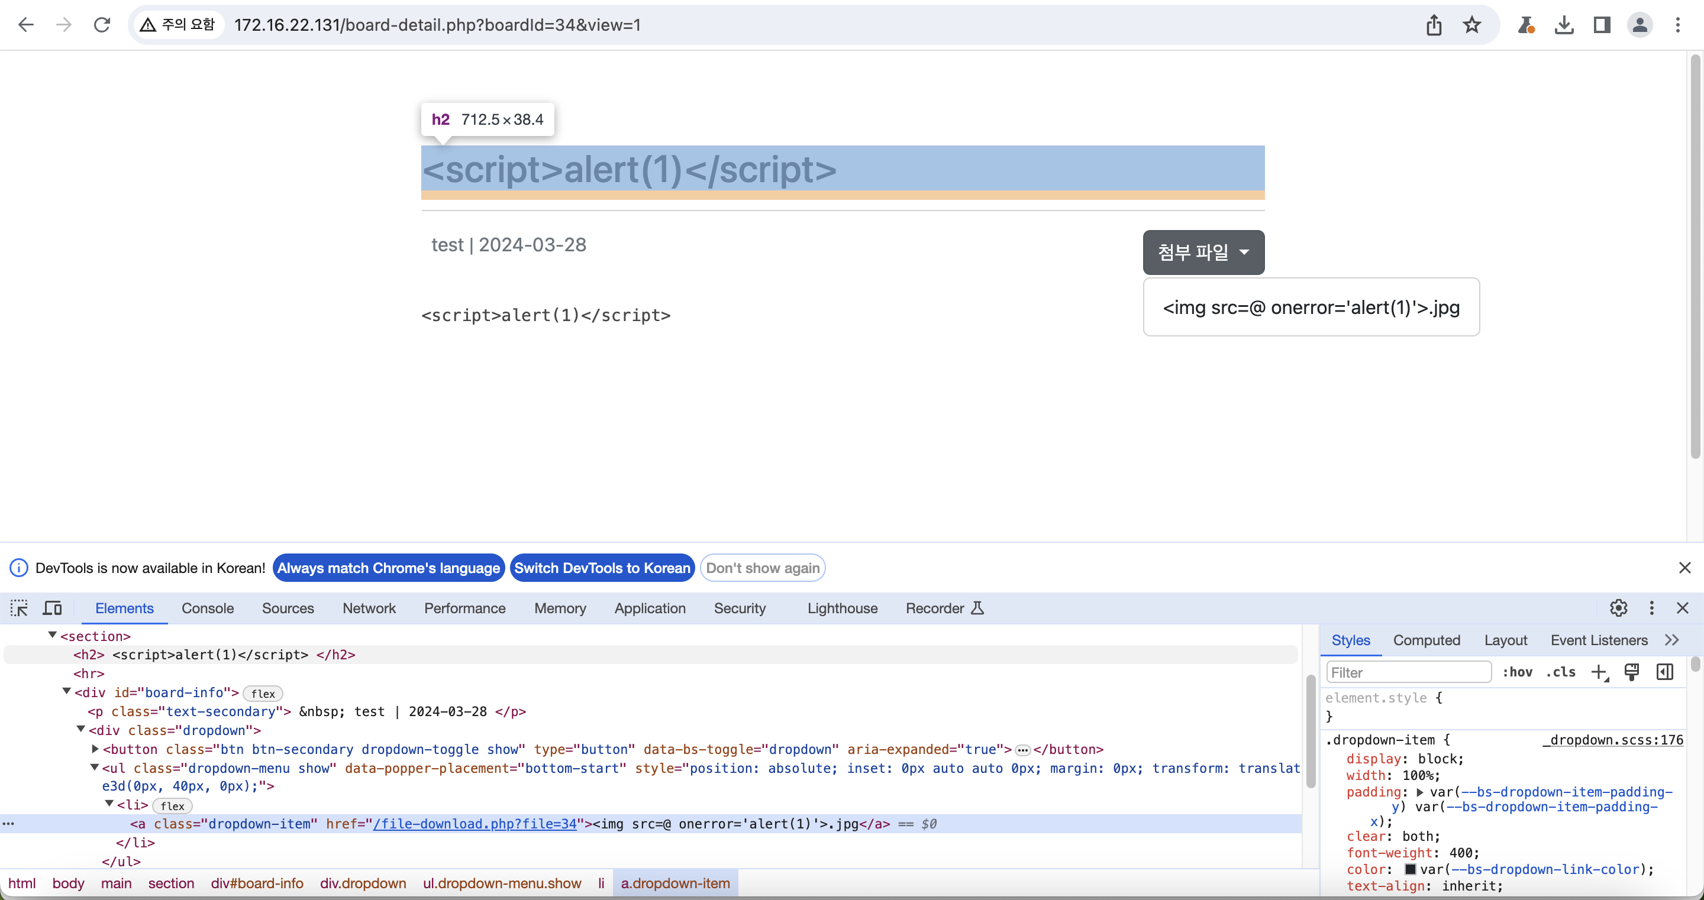The height and width of the screenshot is (900, 1704).
Task: Open the Chrome profile avatar
Action: (1639, 25)
